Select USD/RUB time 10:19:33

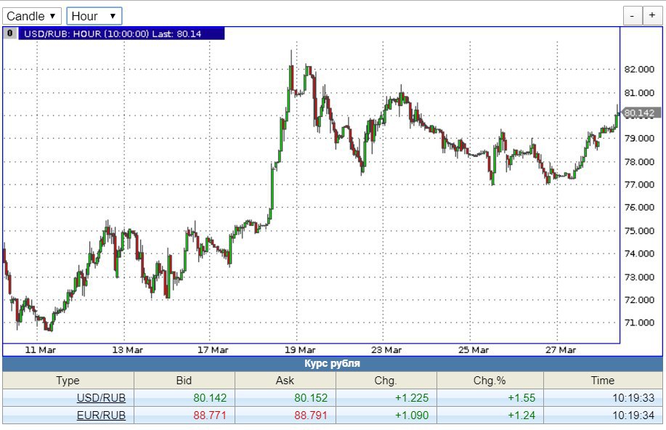pyautogui.click(x=633, y=398)
